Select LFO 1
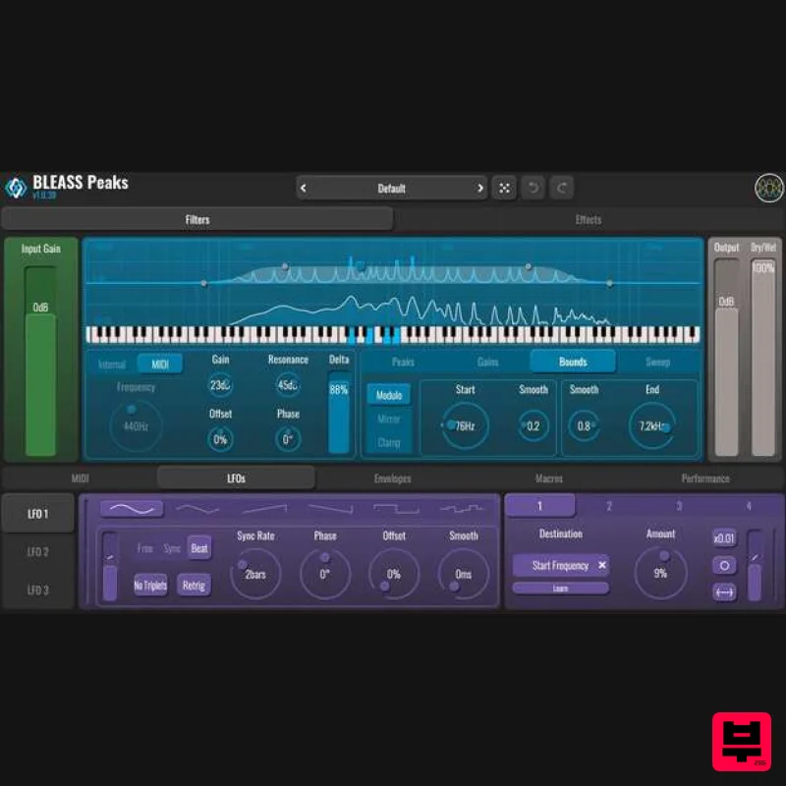The image size is (786, 786). [38, 514]
